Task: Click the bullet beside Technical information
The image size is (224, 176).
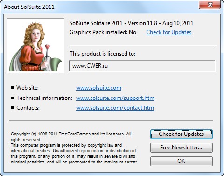Action: [13, 98]
